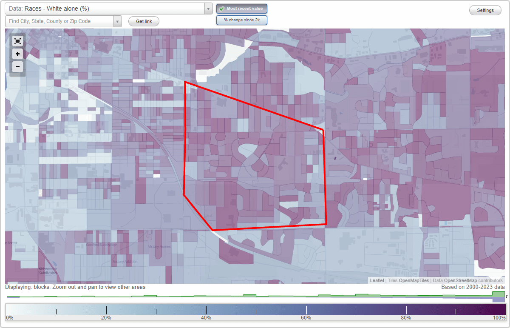
Task: Click the 0% label on the legend
Action: pyautogui.click(x=10, y=318)
